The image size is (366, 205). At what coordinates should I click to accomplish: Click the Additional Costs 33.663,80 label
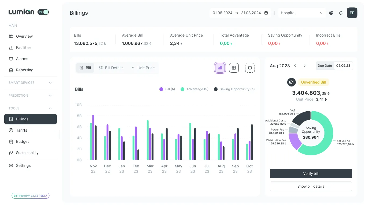click(x=276, y=122)
